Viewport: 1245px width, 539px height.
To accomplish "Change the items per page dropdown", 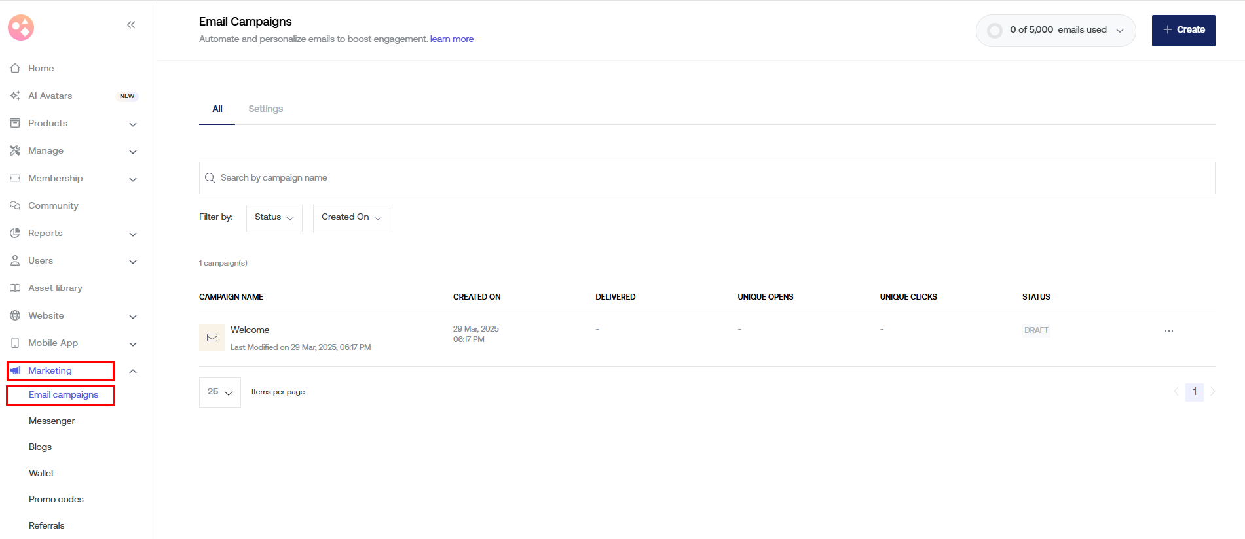I will 220,392.
